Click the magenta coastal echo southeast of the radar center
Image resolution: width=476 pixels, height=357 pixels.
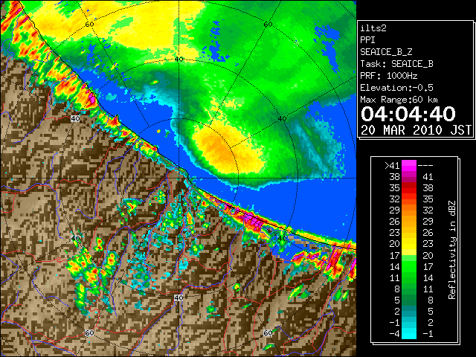pos(253,221)
